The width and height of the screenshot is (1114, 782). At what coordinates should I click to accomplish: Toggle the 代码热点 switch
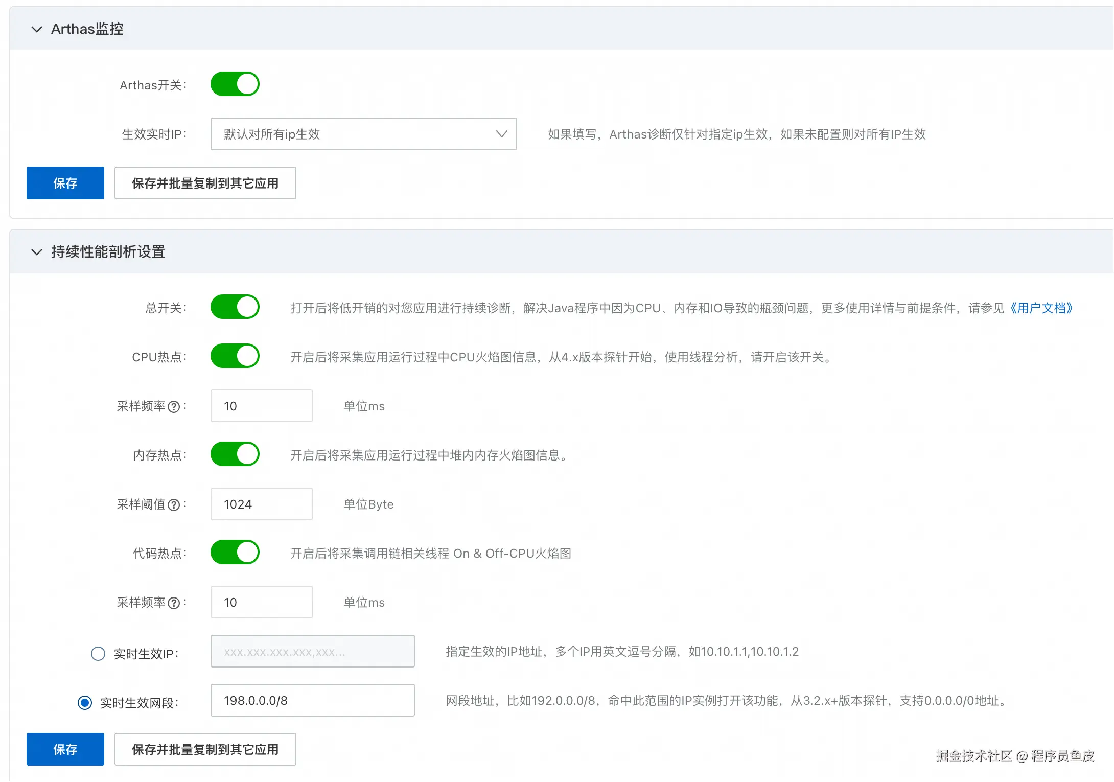pyautogui.click(x=235, y=553)
